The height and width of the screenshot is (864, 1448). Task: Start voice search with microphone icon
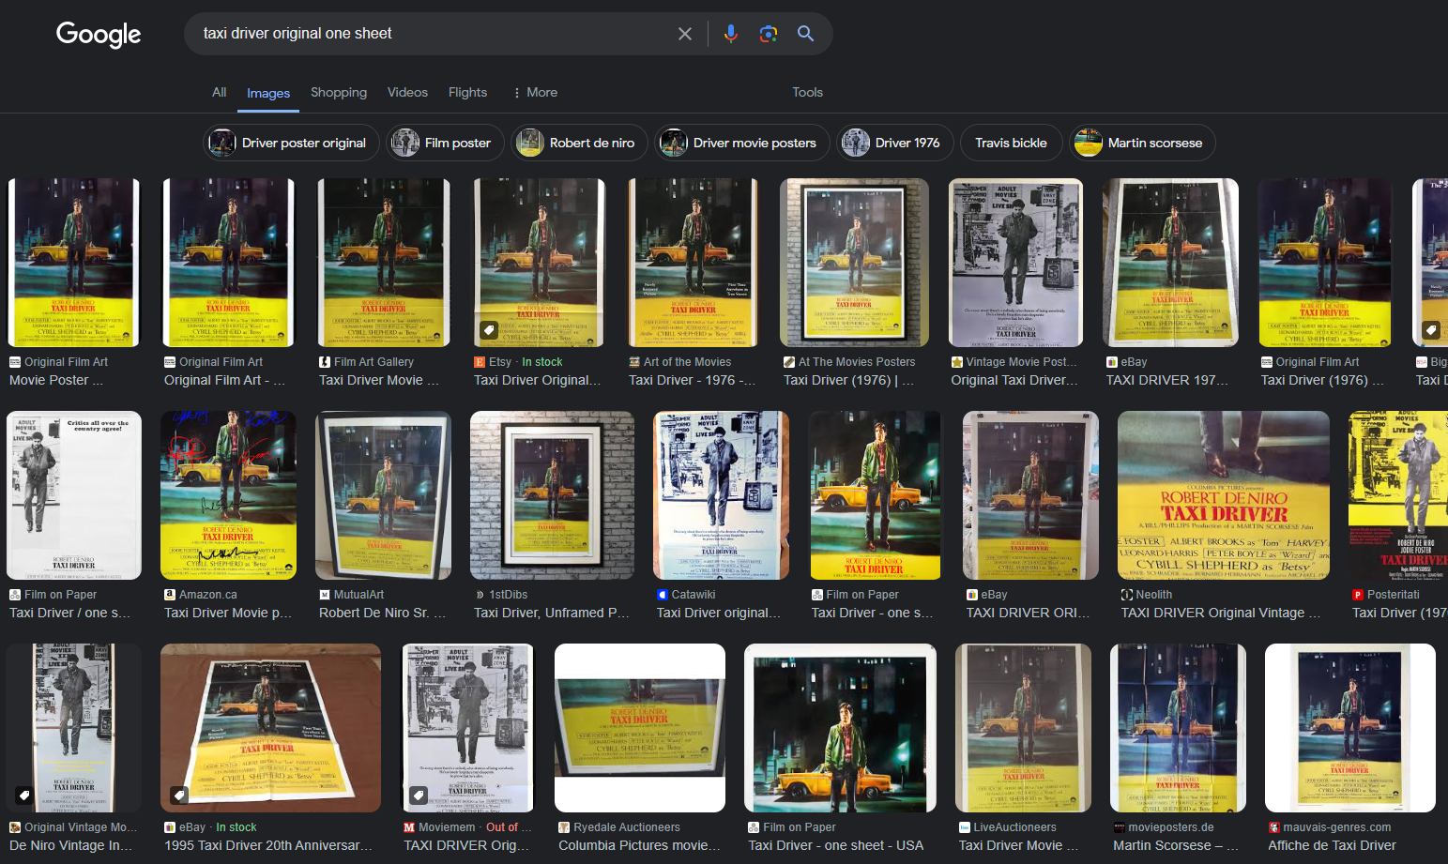(x=731, y=34)
